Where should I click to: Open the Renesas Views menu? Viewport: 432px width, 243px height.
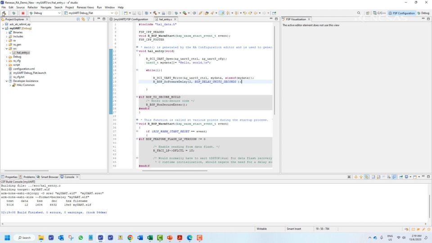[85, 7]
